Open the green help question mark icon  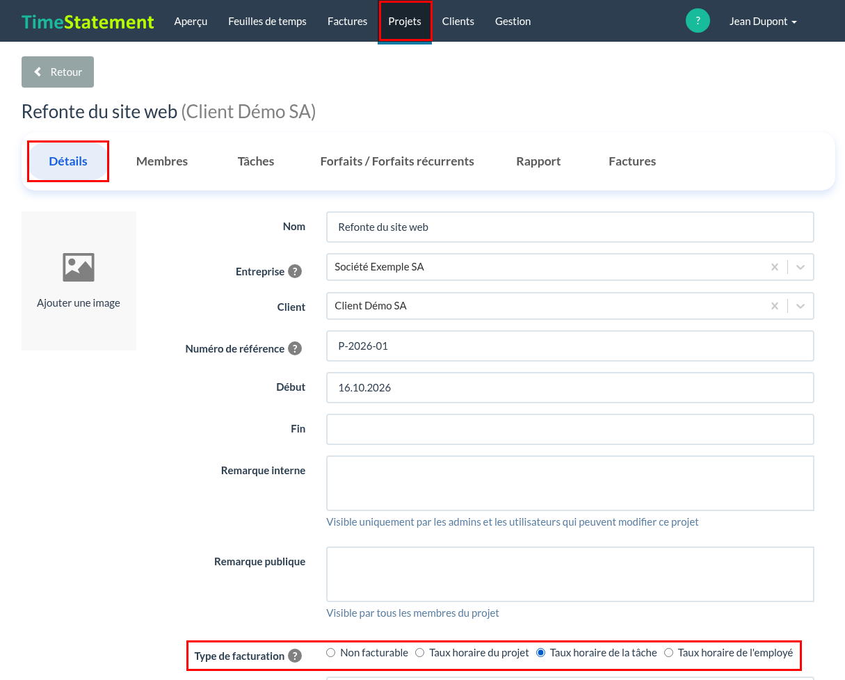point(698,21)
